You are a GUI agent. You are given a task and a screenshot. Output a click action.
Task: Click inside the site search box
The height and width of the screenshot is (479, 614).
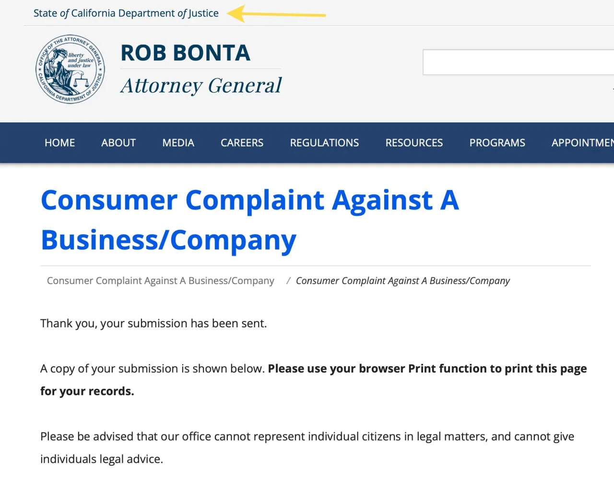519,62
